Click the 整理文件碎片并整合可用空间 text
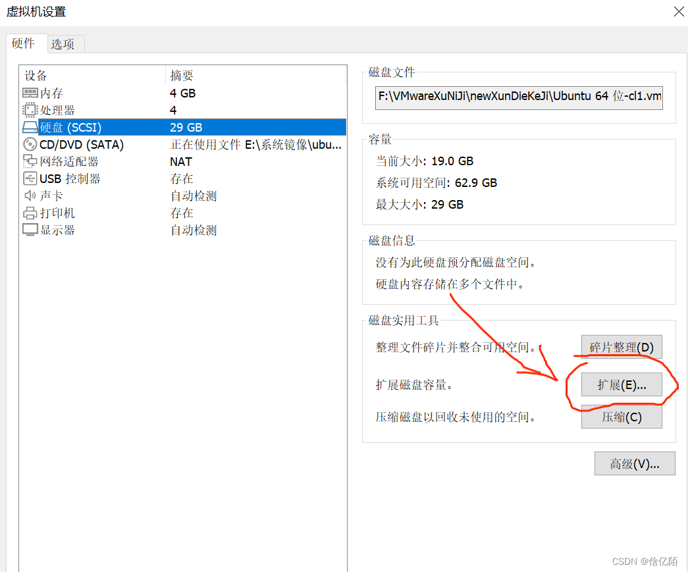Image resolution: width=688 pixels, height=572 pixels. click(456, 348)
